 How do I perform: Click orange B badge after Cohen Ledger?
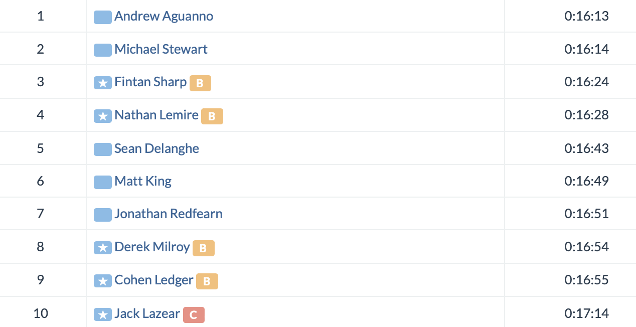click(207, 281)
